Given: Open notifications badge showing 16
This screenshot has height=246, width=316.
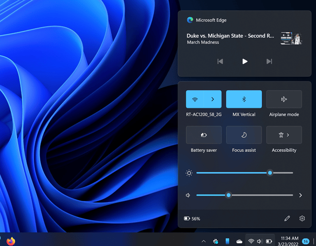Looking at the screenshot, I should coord(306,241).
